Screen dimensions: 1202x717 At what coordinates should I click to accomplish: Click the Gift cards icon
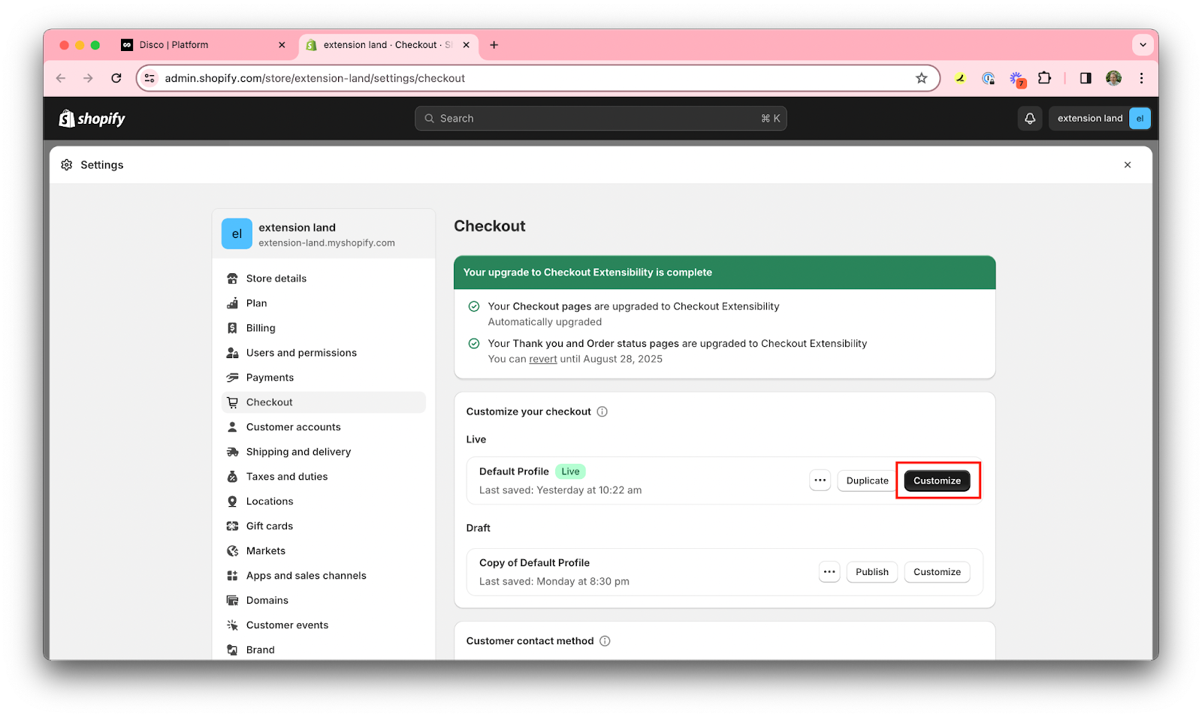(x=233, y=526)
